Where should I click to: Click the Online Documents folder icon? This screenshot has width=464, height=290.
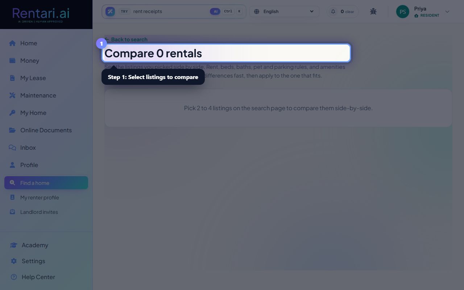tap(12, 130)
